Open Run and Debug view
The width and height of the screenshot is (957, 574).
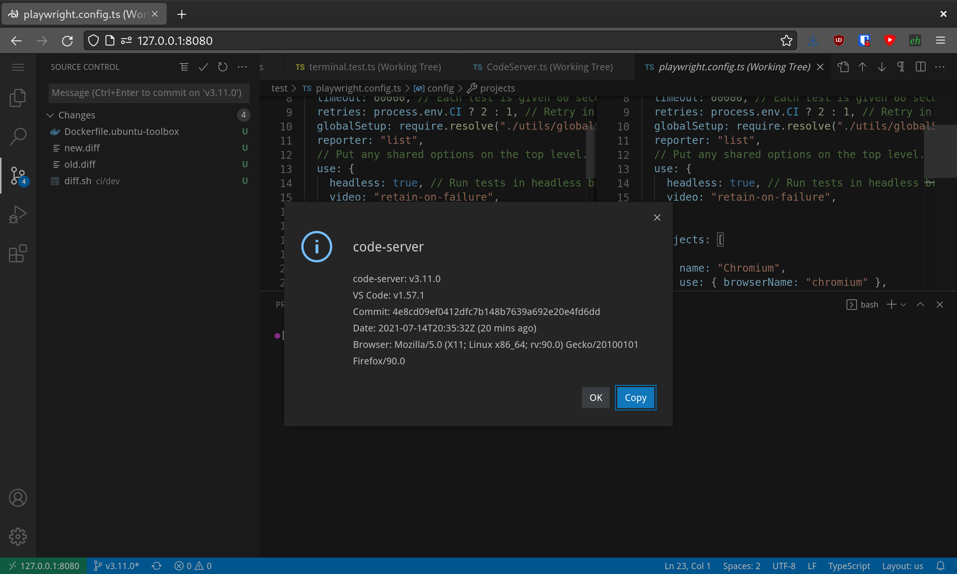[18, 215]
